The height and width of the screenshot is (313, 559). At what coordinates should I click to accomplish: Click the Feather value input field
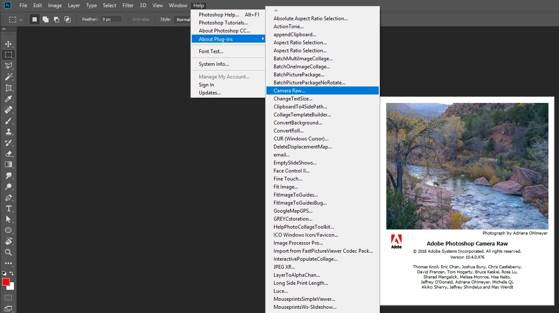(x=111, y=19)
